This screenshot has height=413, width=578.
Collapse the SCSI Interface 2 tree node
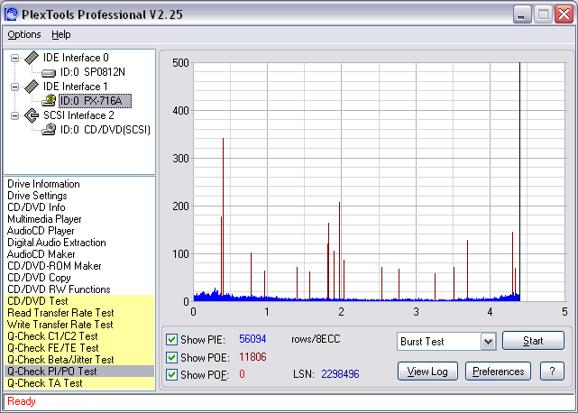14,115
